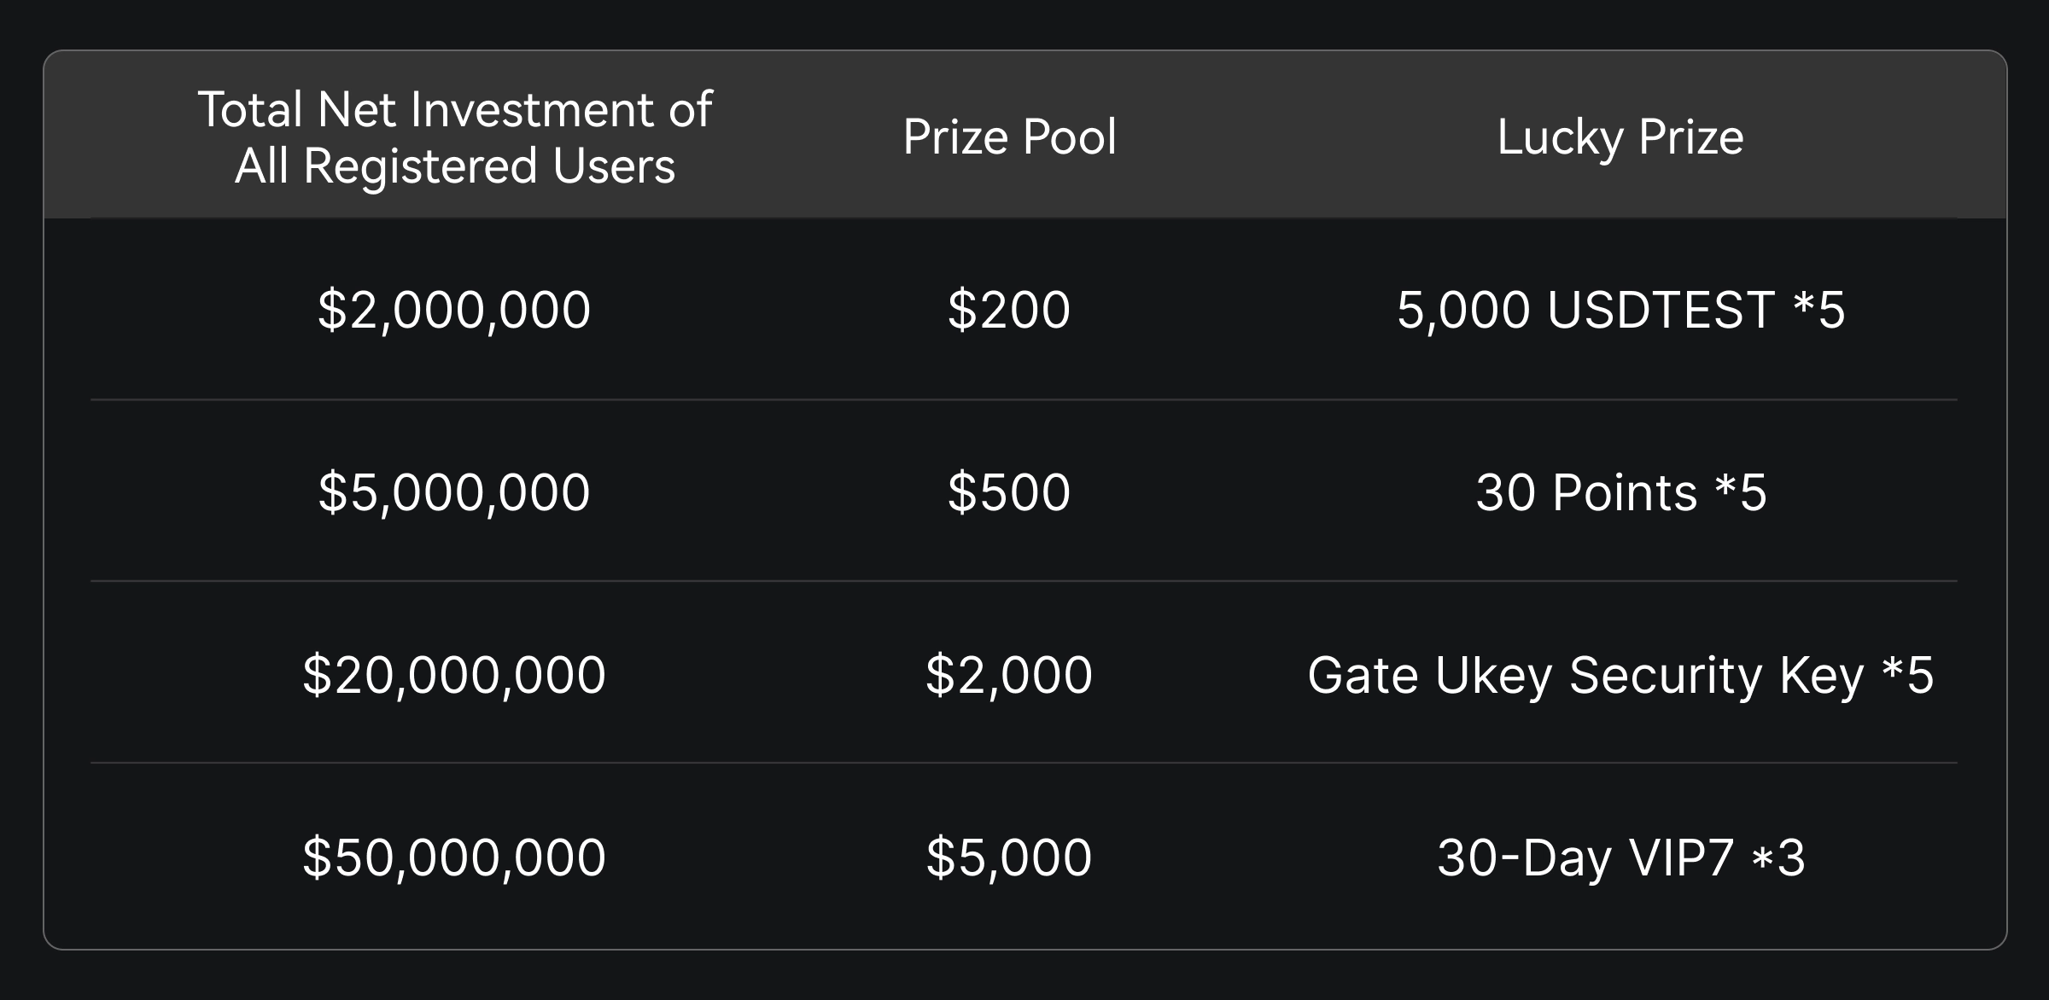Click the $500 prize pool value
Viewport: 2049px width, 1000px height.
coord(1009,492)
